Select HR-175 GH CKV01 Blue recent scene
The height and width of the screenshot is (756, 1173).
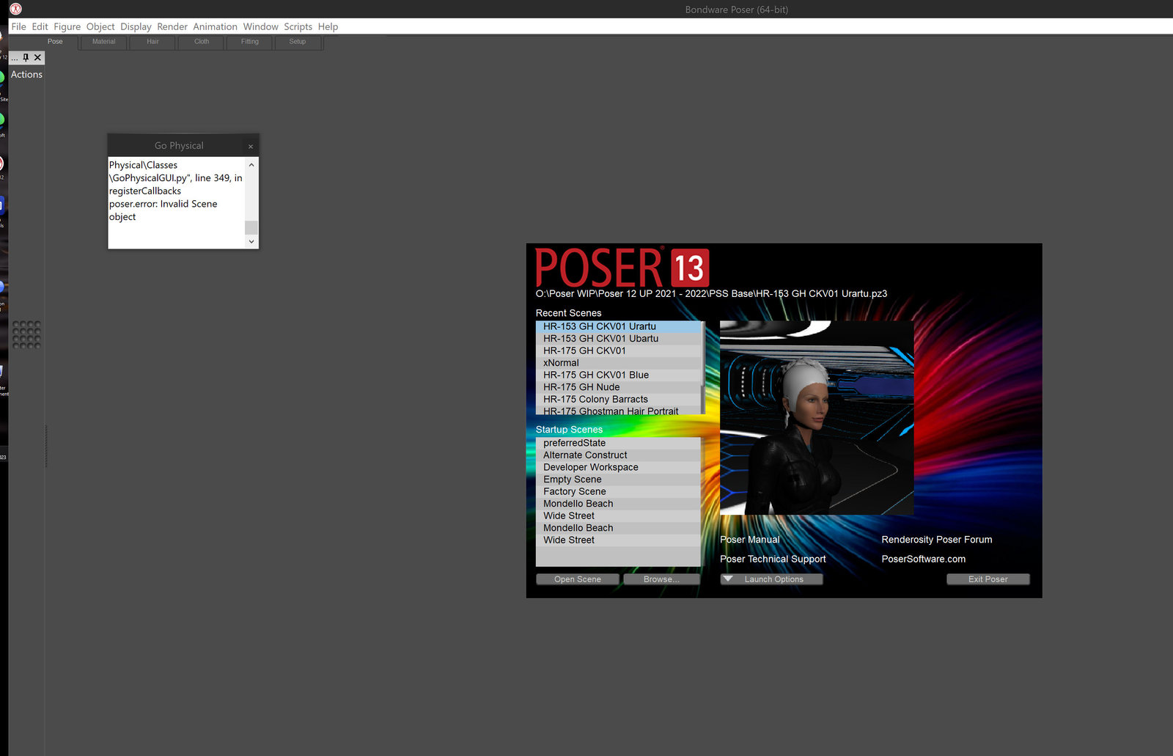coord(596,375)
